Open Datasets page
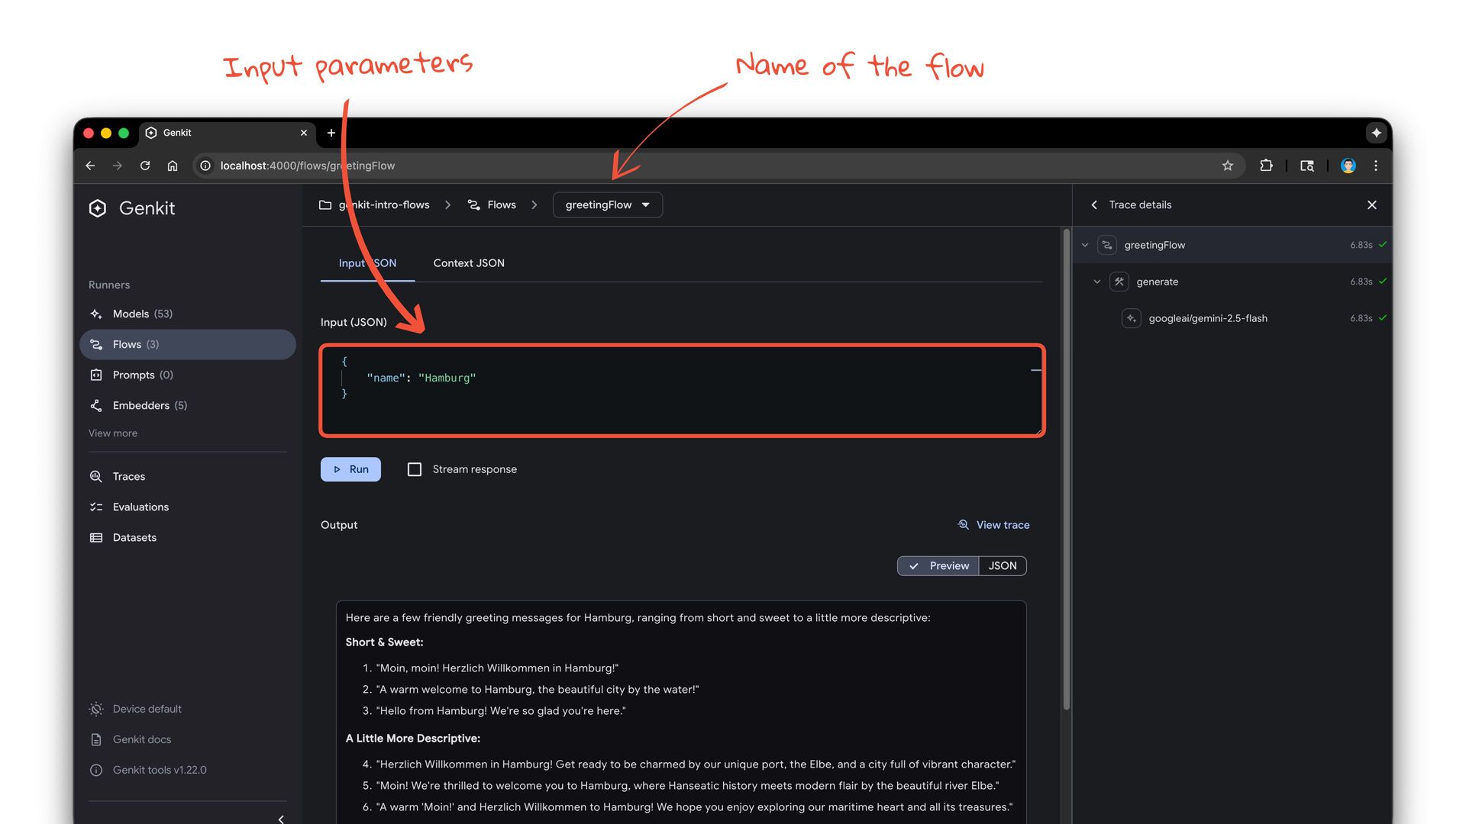 pyautogui.click(x=134, y=537)
